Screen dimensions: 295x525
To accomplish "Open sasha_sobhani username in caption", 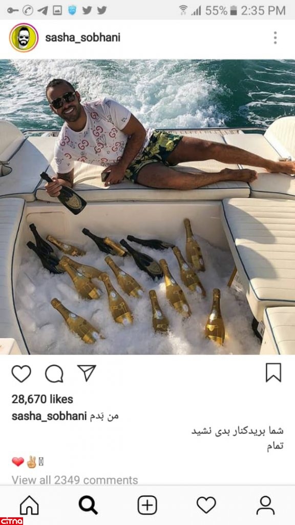I will pyautogui.click(x=49, y=416).
